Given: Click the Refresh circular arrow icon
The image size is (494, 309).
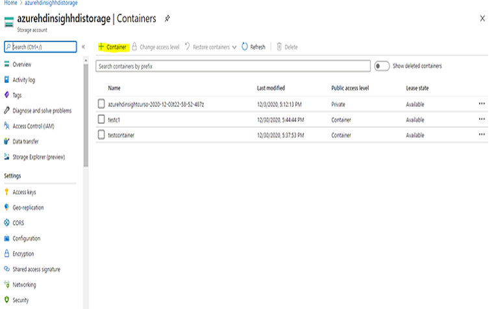Looking at the screenshot, I should click(x=245, y=47).
